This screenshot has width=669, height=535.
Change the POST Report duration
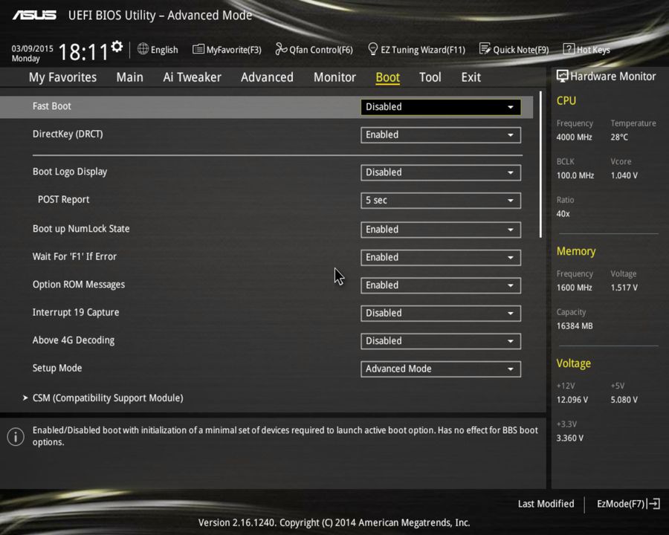pos(440,200)
